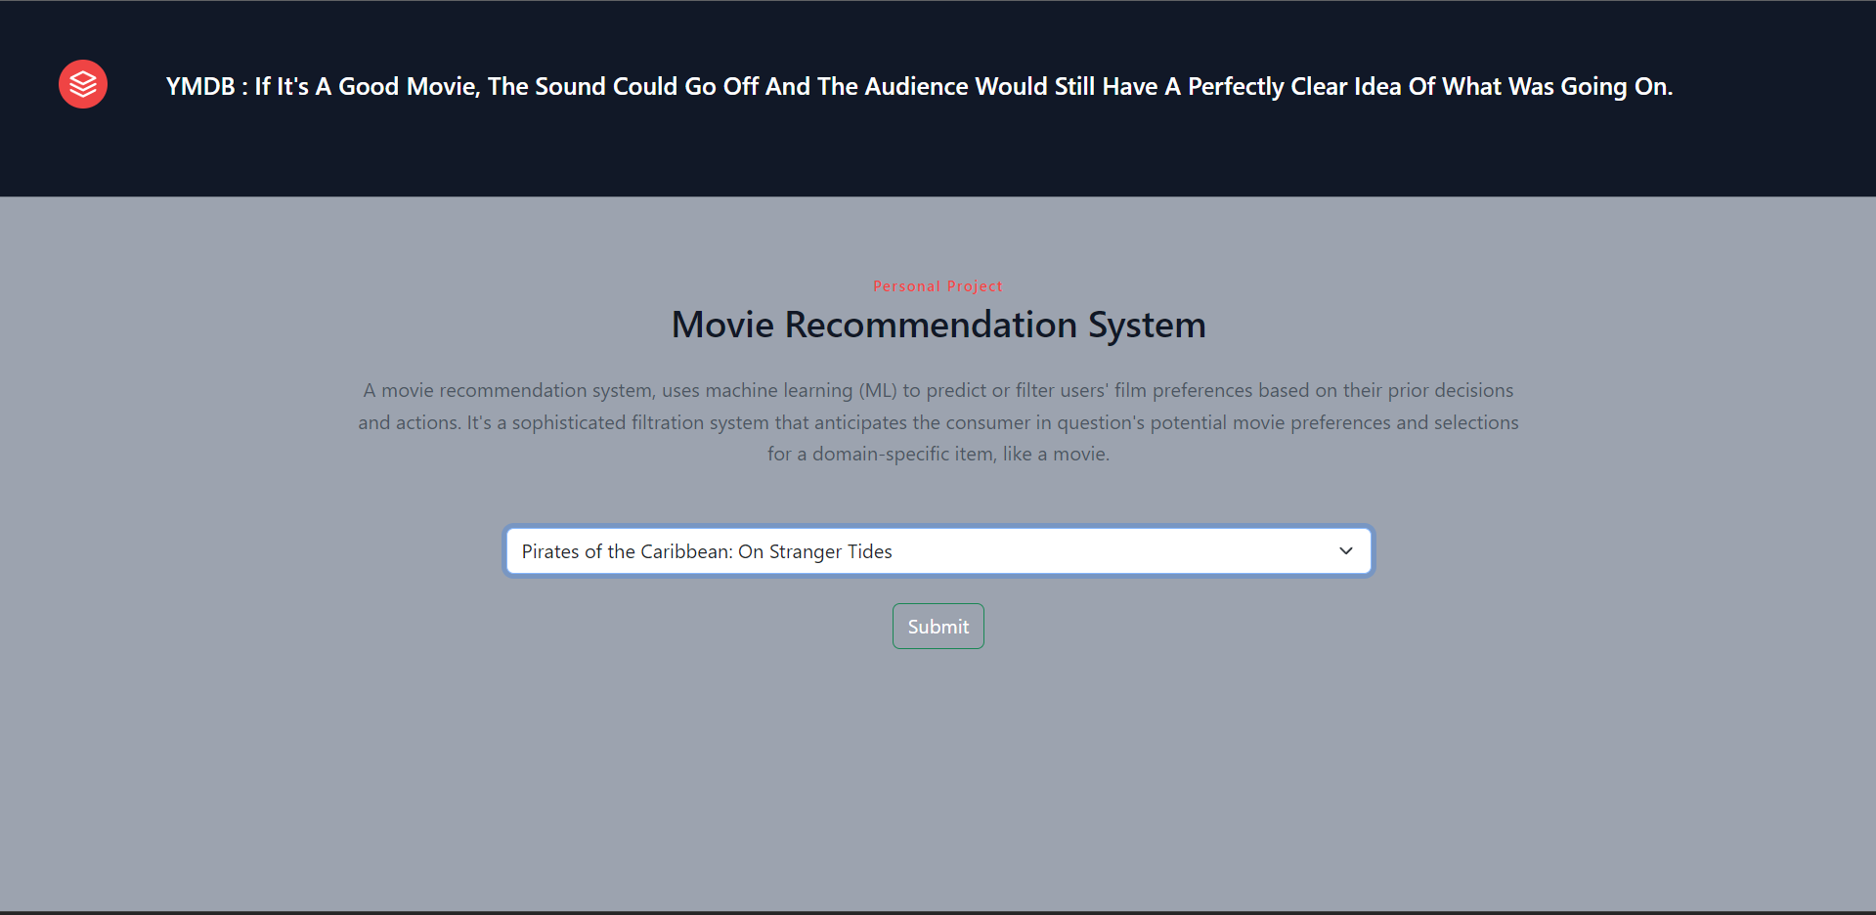The height and width of the screenshot is (915, 1876).
Task: Highlight the selected movie title text
Action: pyautogui.click(x=706, y=550)
